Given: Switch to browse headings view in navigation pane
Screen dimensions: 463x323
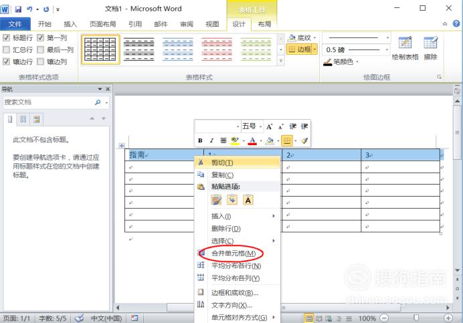Looking at the screenshot, I should 10,119.
